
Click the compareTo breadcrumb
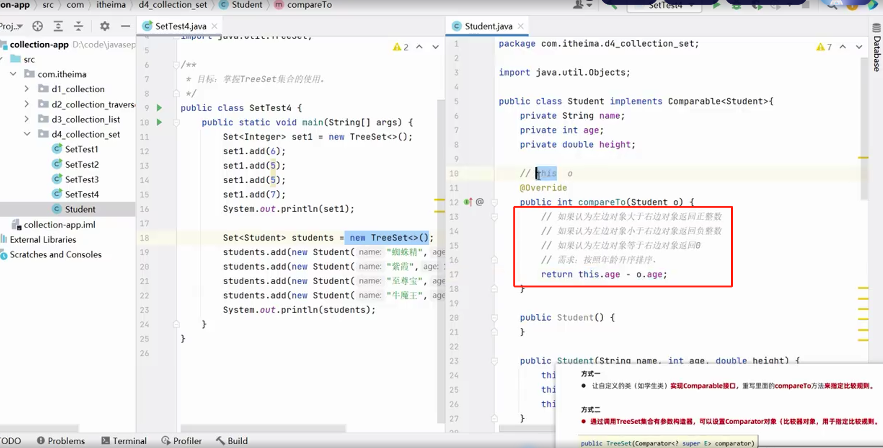pos(303,5)
